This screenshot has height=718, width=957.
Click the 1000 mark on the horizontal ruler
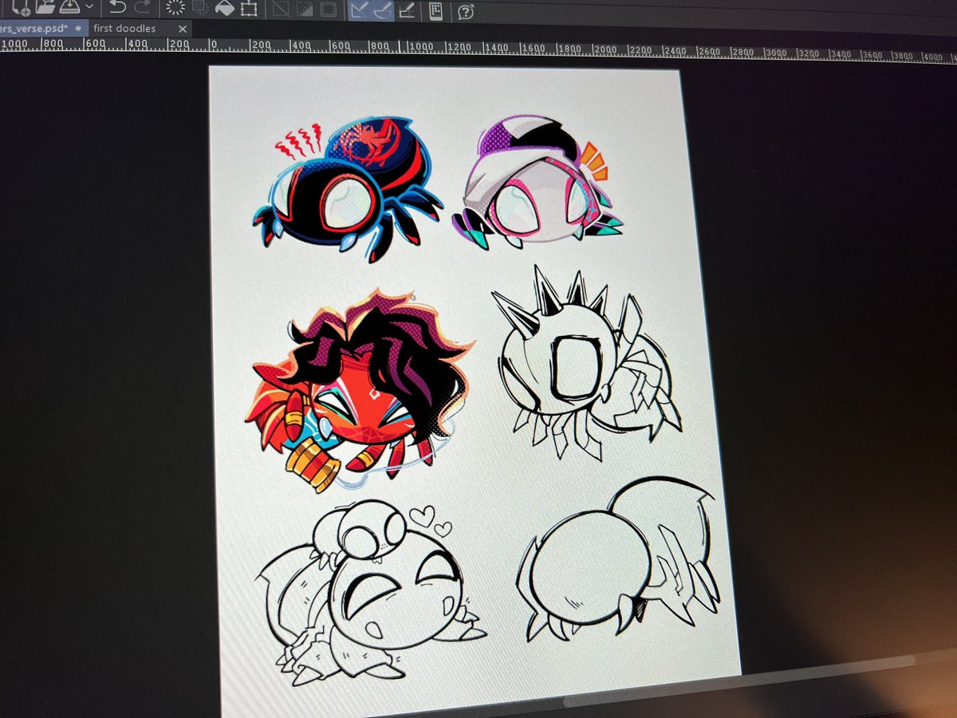pyautogui.click(x=420, y=47)
